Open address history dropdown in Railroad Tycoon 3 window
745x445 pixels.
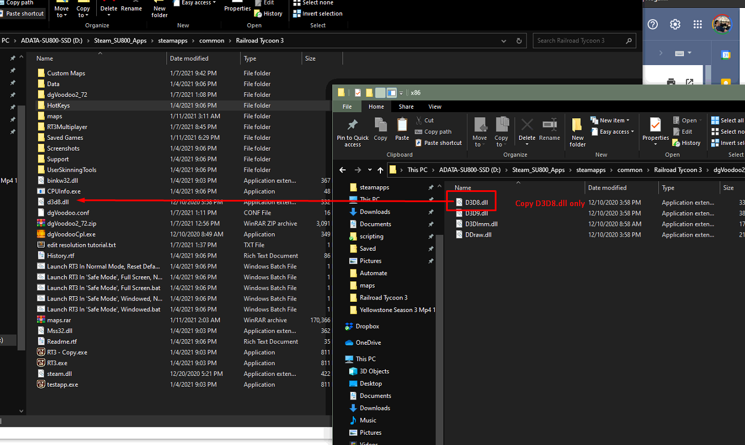[x=504, y=41]
